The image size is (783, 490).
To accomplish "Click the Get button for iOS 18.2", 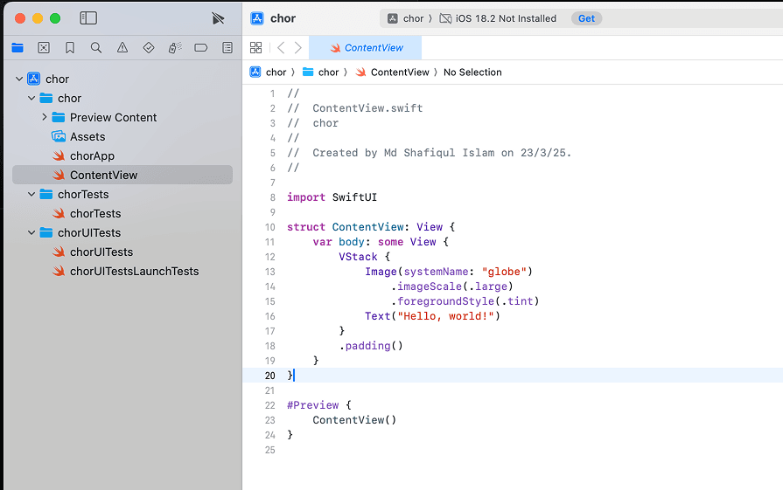I will tap(586, 18).
